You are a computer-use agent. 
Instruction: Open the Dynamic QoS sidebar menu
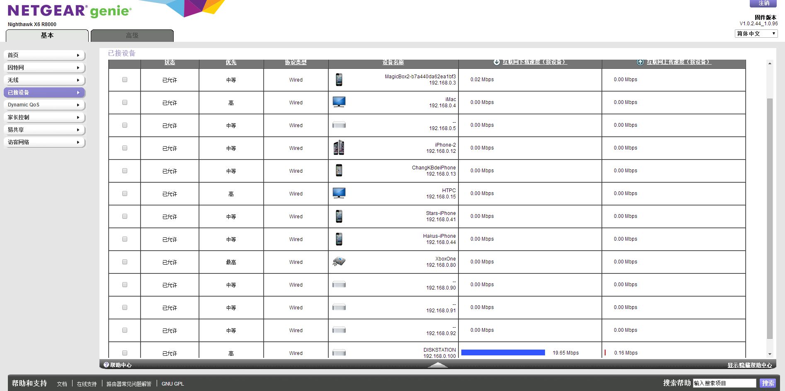click(44, 105)
